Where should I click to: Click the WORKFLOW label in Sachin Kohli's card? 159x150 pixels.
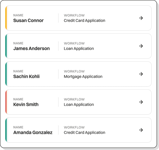74,71
